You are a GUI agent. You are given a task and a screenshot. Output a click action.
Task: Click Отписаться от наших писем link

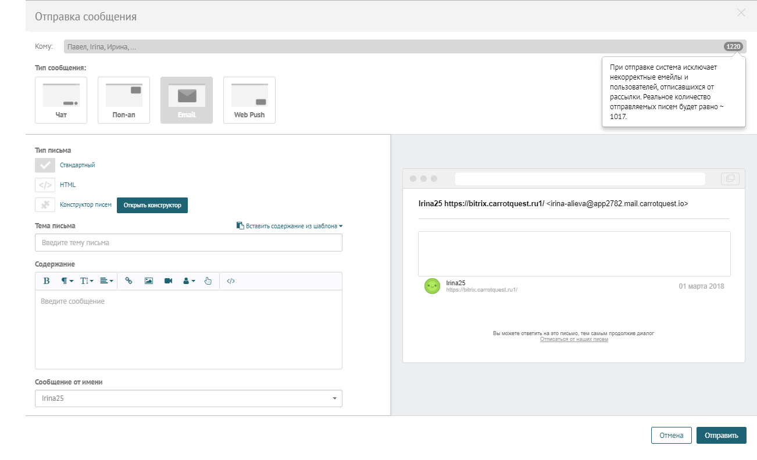tap(574, 339)
